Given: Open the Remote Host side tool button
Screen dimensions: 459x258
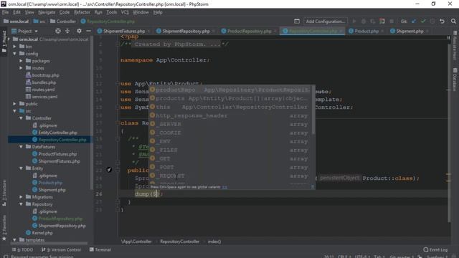Looking at the screenshot, I should click(x=455, y=45).
